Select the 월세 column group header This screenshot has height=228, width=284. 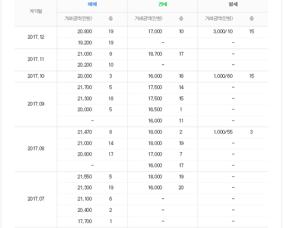pos(233,4)
